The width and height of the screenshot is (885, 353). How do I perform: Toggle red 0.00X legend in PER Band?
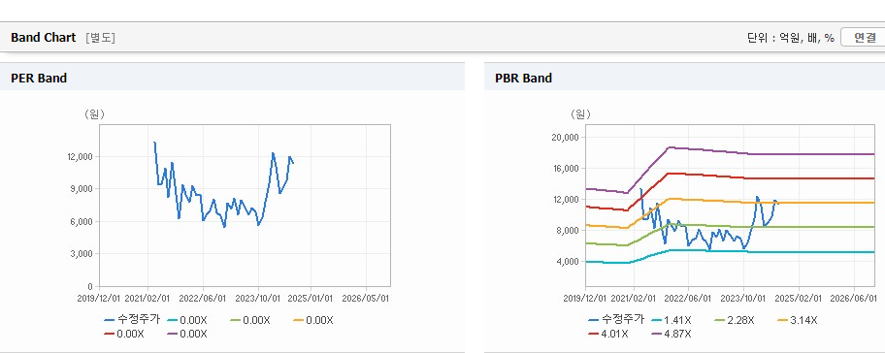pyautogui.click(x=124, y=334)
